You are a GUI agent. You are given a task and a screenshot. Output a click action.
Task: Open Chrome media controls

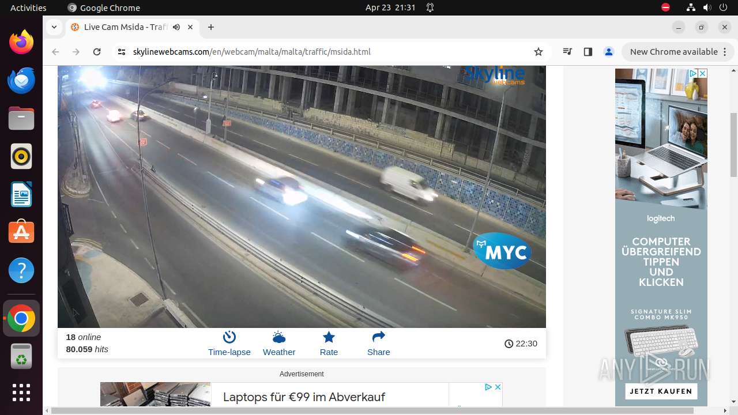pyautogui.click(x=567, y=52)
